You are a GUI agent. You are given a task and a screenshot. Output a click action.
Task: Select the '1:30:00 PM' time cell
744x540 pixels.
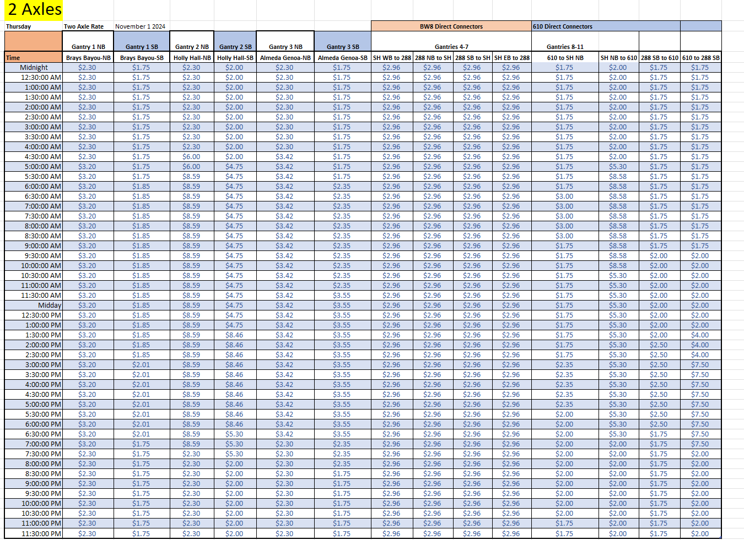34,335
